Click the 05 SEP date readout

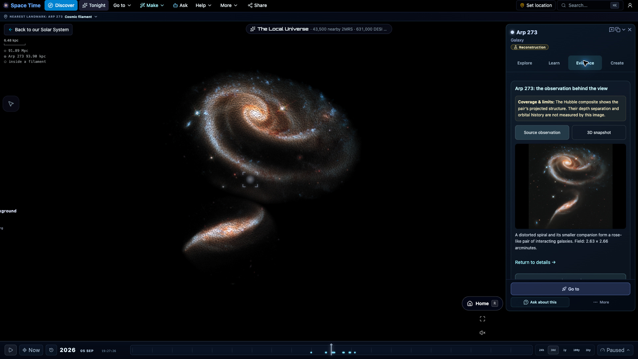87,351
